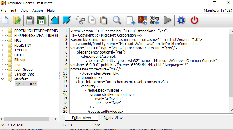Open the File menu
233x130 pixels.
point(3,11)
